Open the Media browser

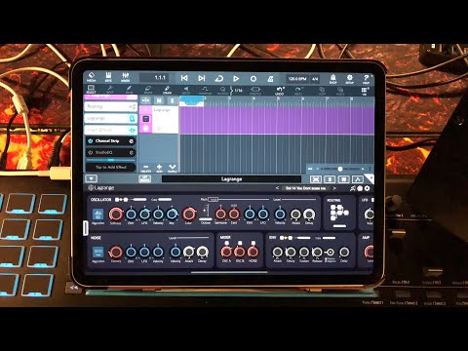92,77
